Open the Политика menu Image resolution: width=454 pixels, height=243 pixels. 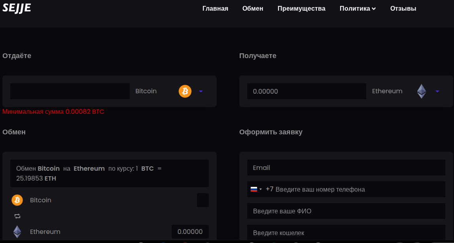click(x=358, y=8)
